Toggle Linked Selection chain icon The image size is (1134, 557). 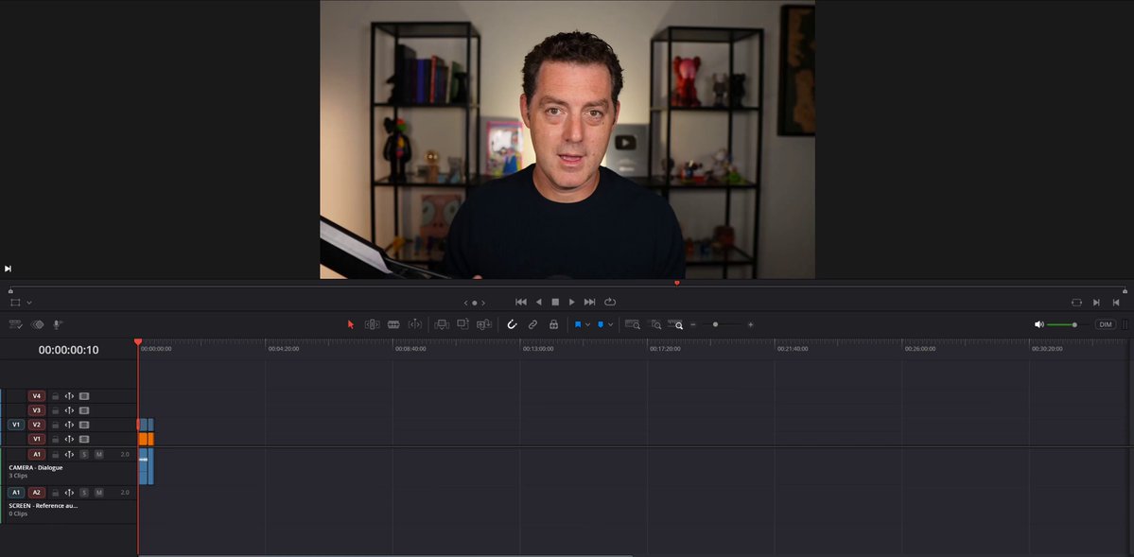point(533,324)
